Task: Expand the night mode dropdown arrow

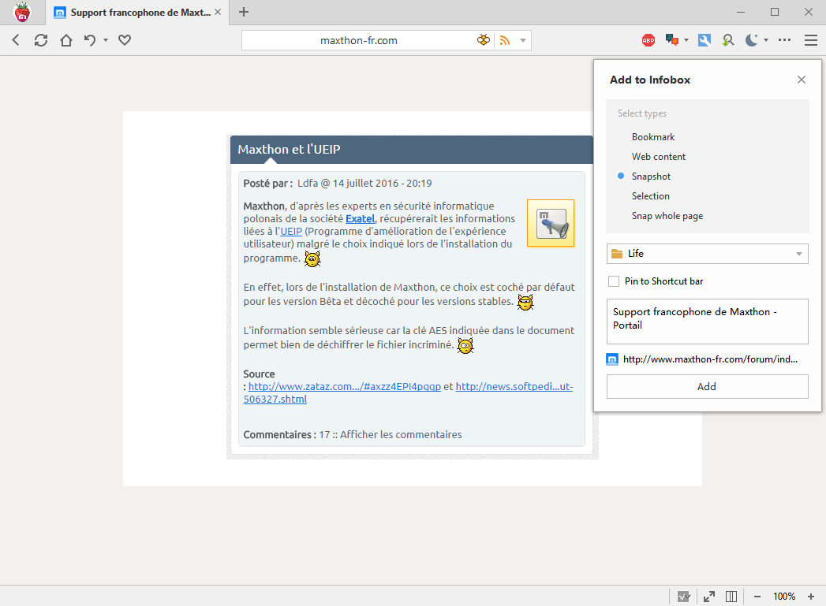Action: 766,40
